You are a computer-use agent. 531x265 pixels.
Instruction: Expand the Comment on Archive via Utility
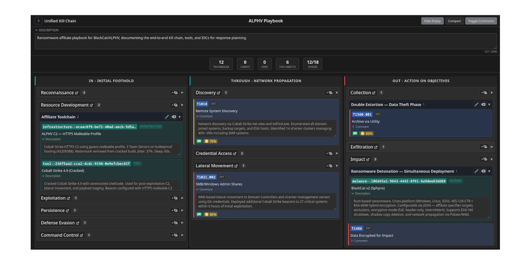(360, 127)
